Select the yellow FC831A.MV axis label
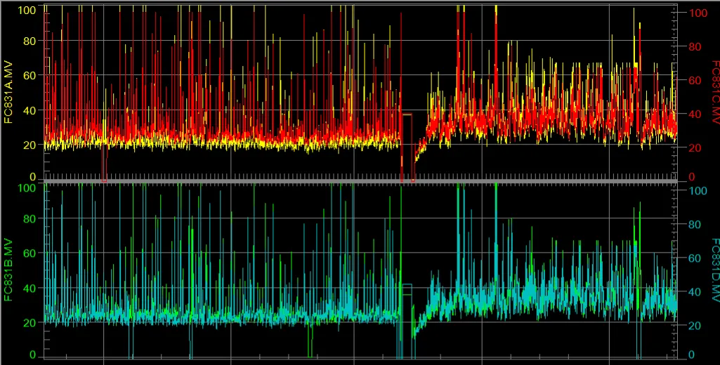Image resolution: width=720 pixels, height=365 pixels. [8, 92]
